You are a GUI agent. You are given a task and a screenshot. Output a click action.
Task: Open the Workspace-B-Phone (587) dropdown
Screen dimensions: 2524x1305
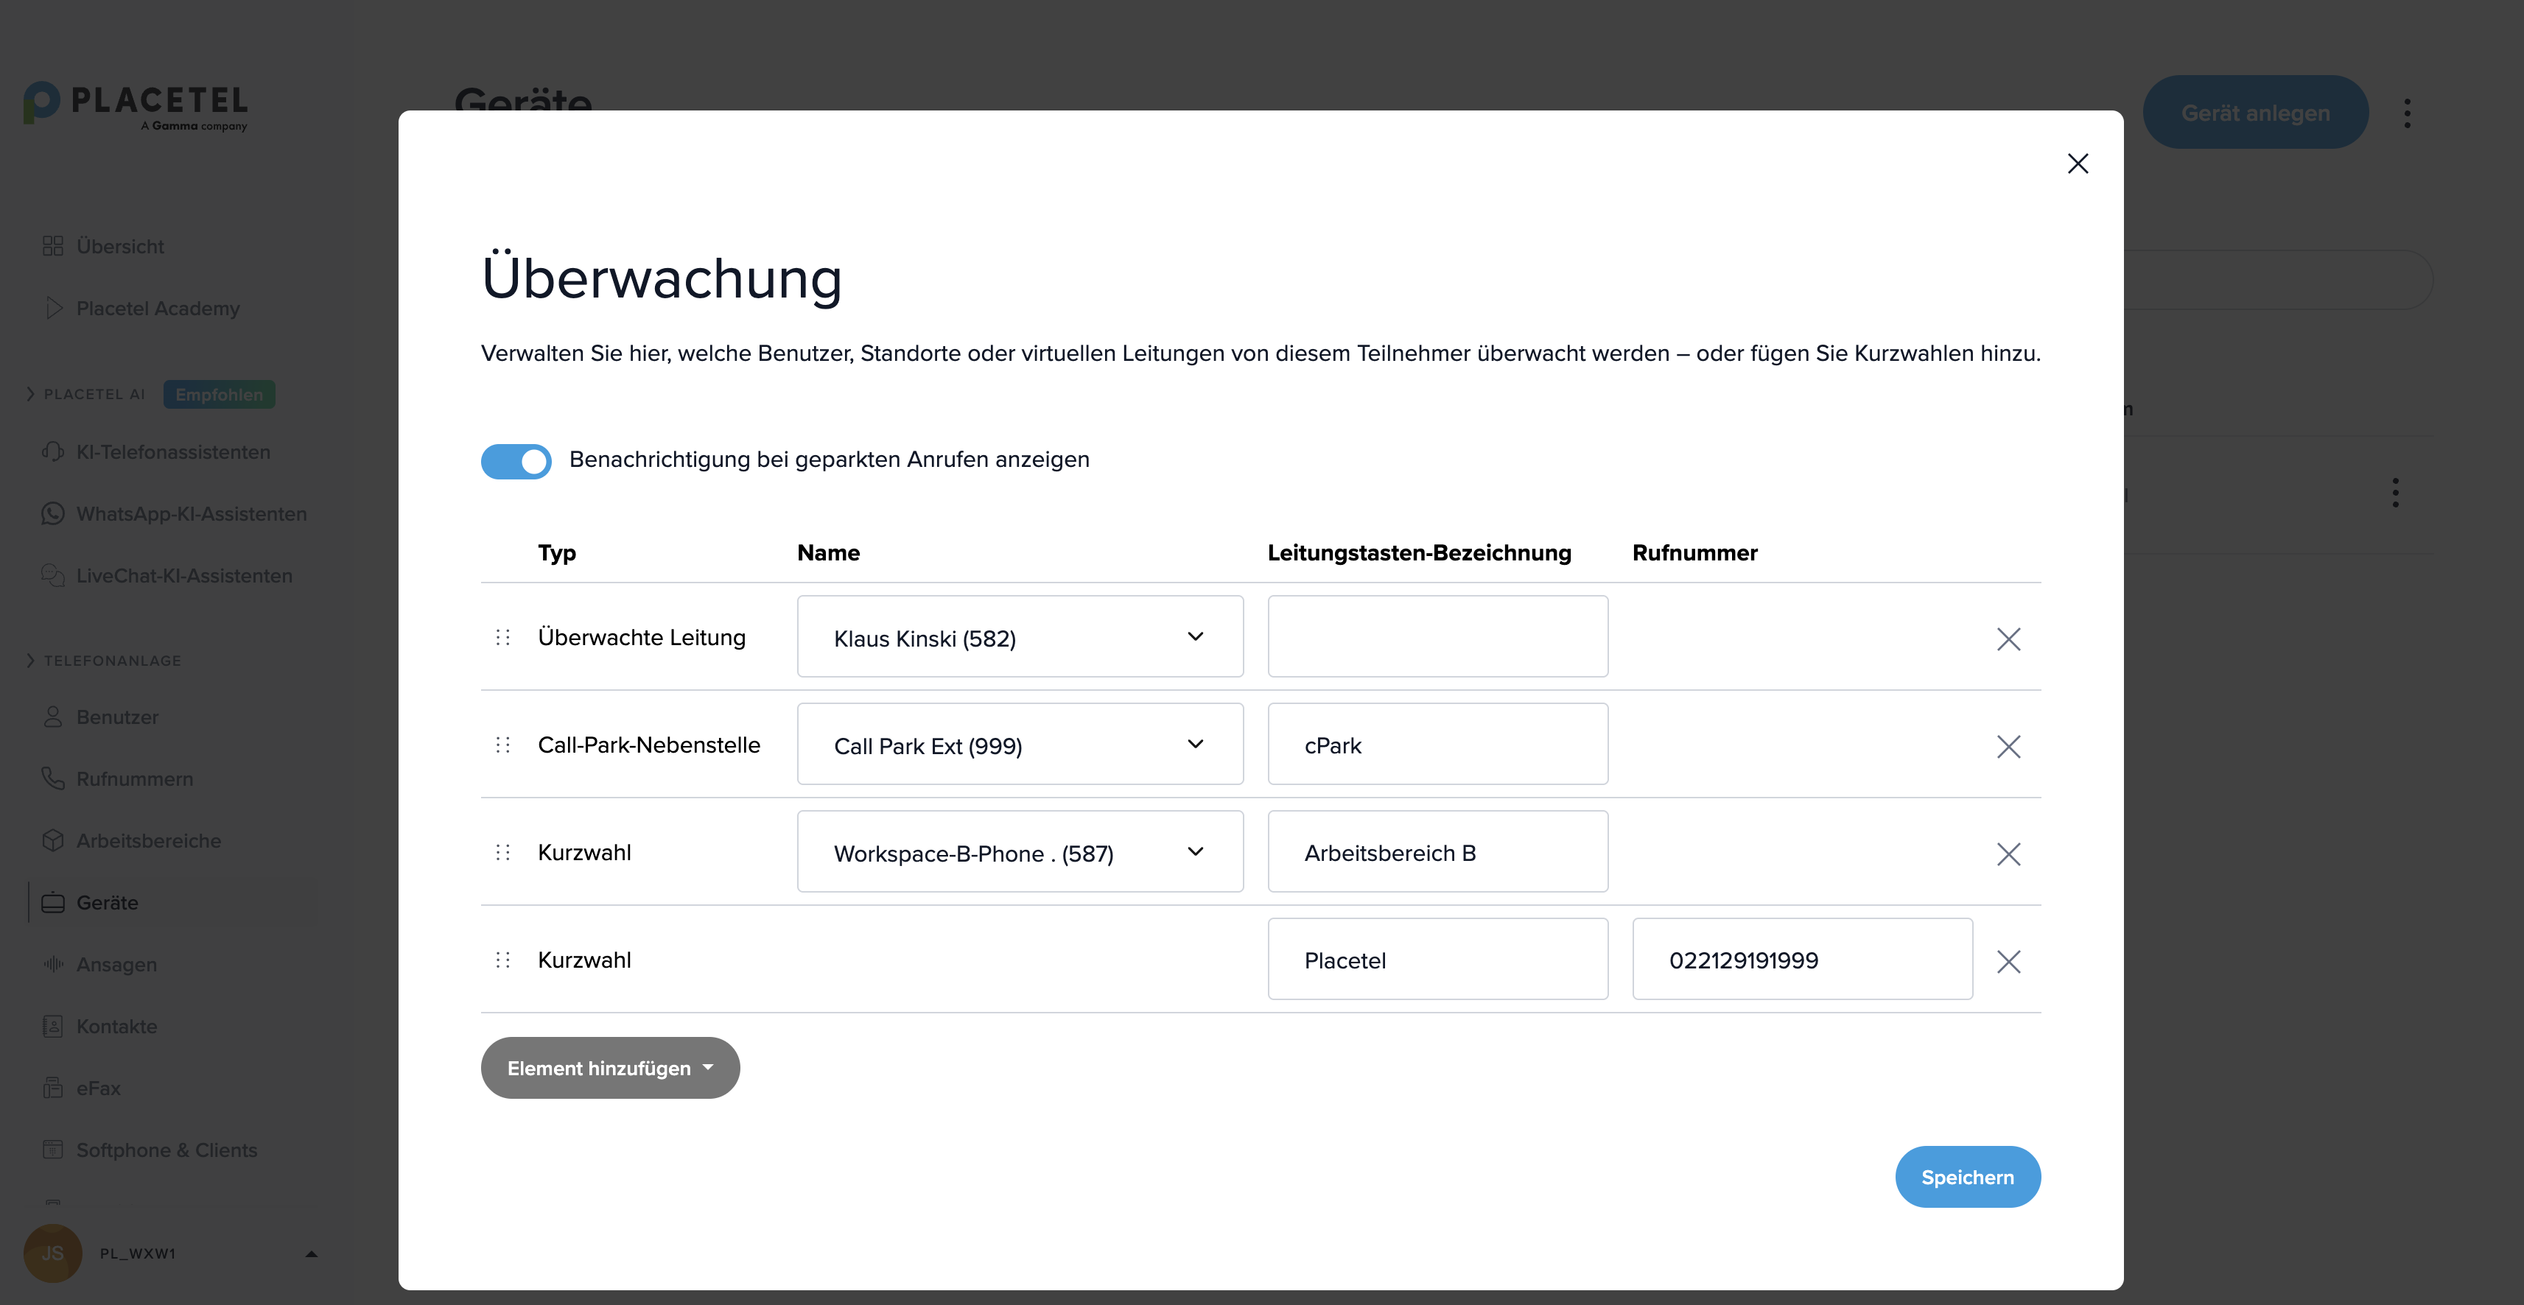pos(1020,852)
